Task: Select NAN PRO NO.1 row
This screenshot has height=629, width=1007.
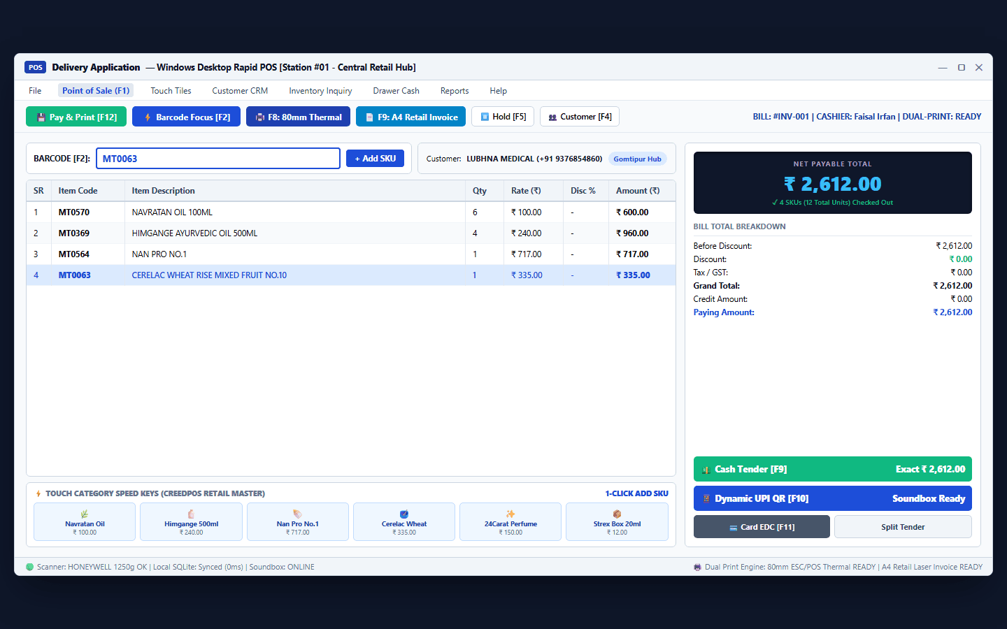Action: click(x=351, y=254)
